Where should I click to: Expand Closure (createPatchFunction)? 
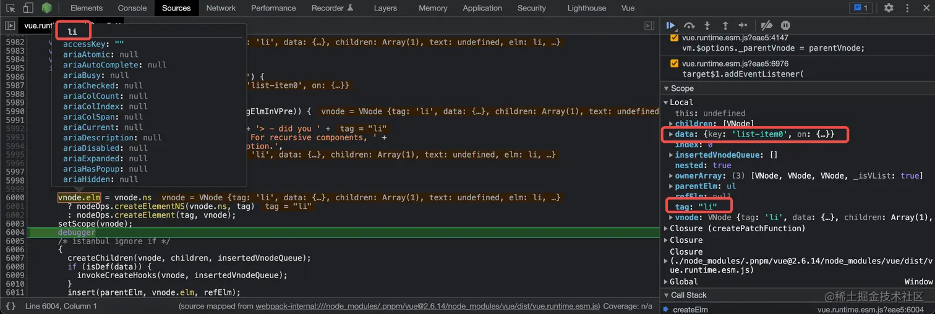click(666, 229)
